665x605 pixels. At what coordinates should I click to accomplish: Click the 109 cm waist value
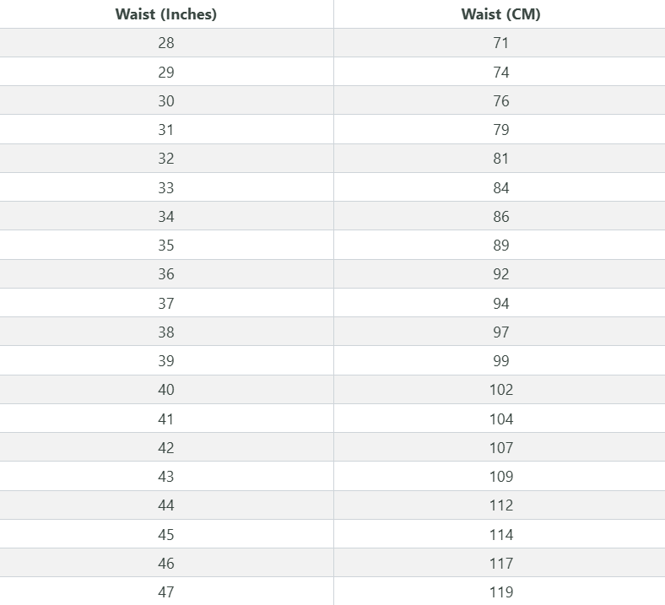(x=501, y=477)
